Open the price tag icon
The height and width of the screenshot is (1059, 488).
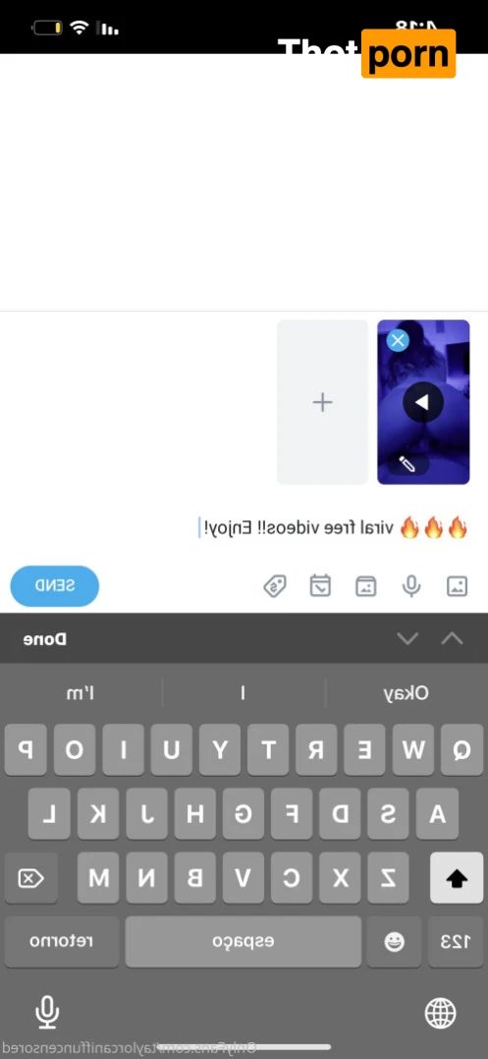click(275, 586)
